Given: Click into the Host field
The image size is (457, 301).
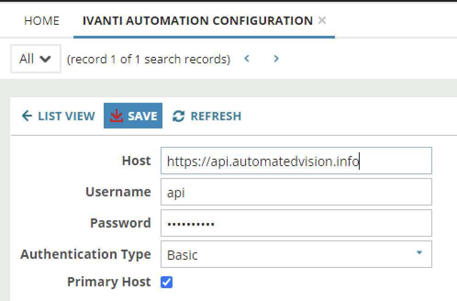Looking at the screenshot, I should (296, 161).
